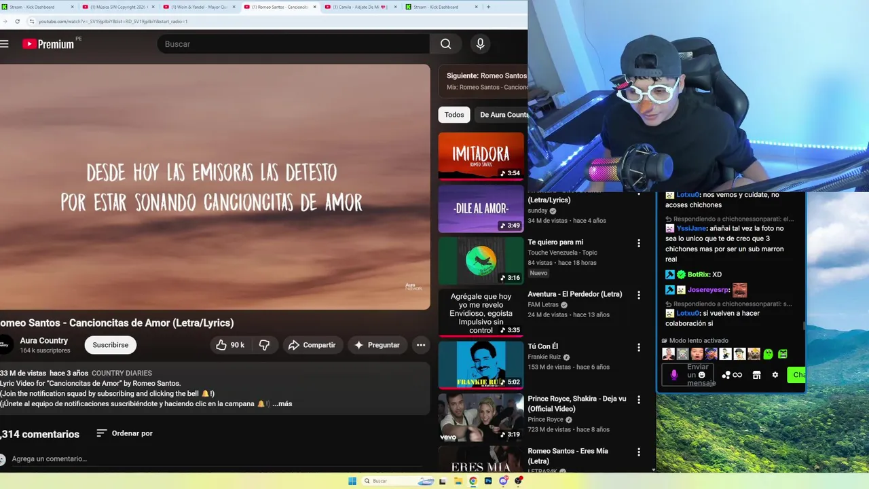Open options menu for Aventura - El Perdedor
The image size is (869, 489).
[638, 295]
